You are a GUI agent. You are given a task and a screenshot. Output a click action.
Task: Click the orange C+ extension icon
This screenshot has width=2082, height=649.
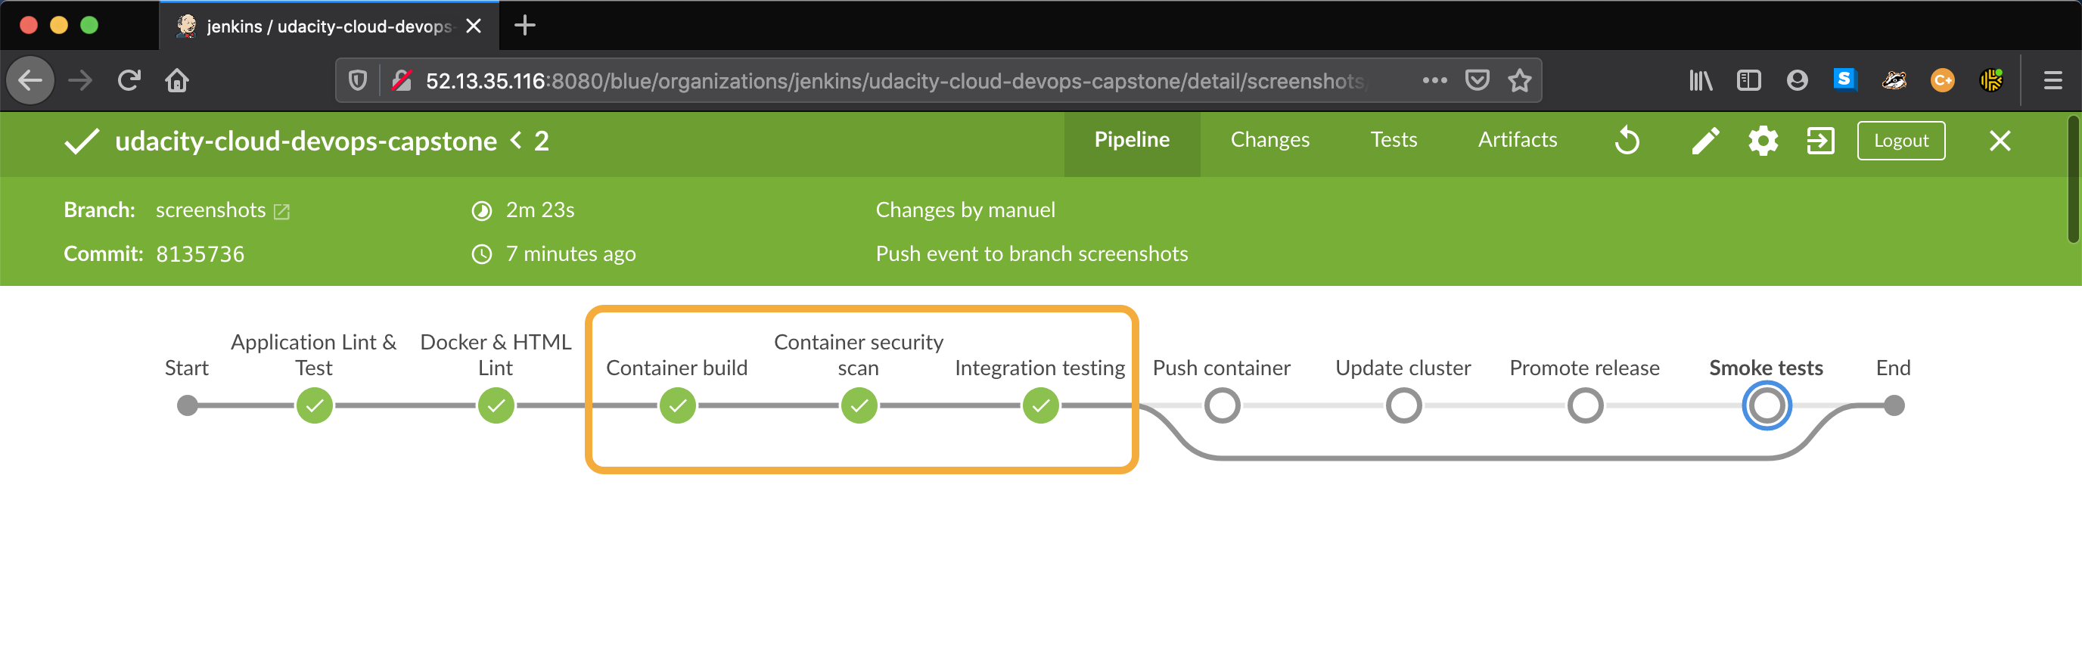1942,80
